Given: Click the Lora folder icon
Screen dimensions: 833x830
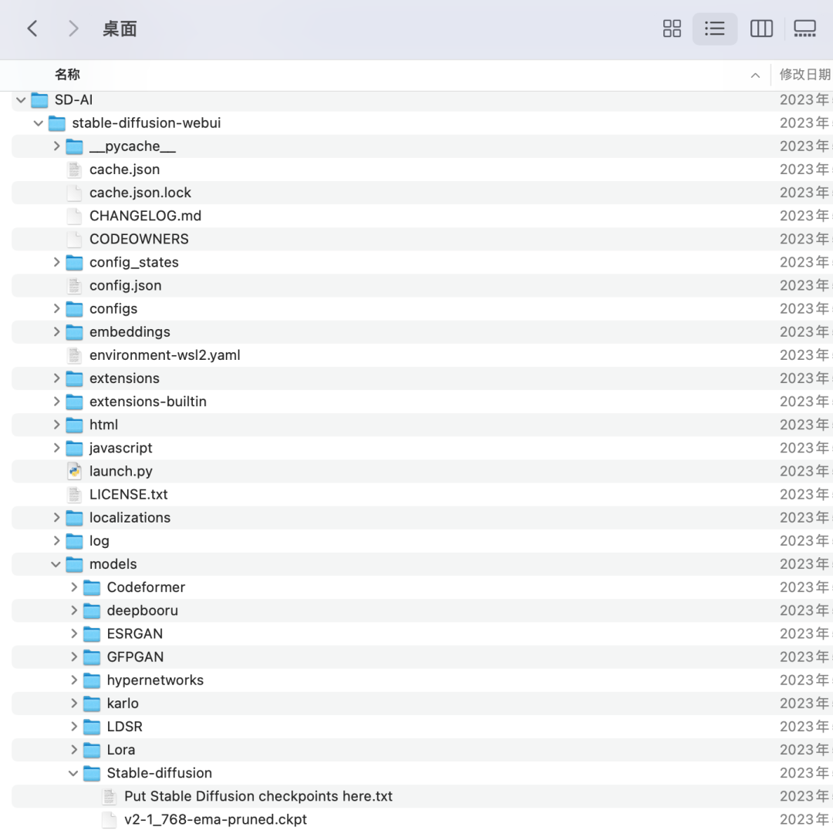Looking at the screenshot, I should tap(92, 750).
